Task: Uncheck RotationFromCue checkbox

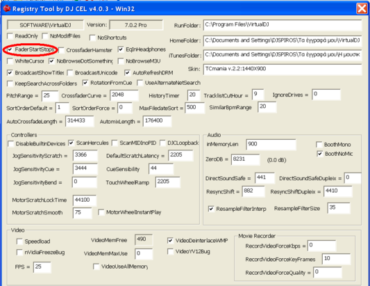Action: pos(85,83)
